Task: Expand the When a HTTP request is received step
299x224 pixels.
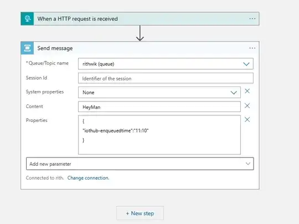Action: click(x=78, y=19)
